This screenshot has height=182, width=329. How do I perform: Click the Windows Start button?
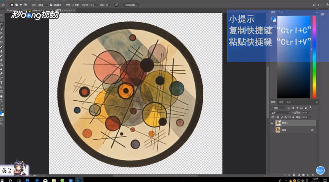[2, 180]
